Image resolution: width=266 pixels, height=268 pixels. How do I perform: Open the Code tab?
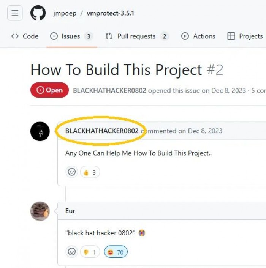(25, 36)
